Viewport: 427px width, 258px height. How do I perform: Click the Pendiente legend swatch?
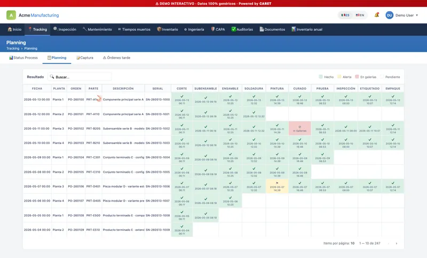[382, 77]
